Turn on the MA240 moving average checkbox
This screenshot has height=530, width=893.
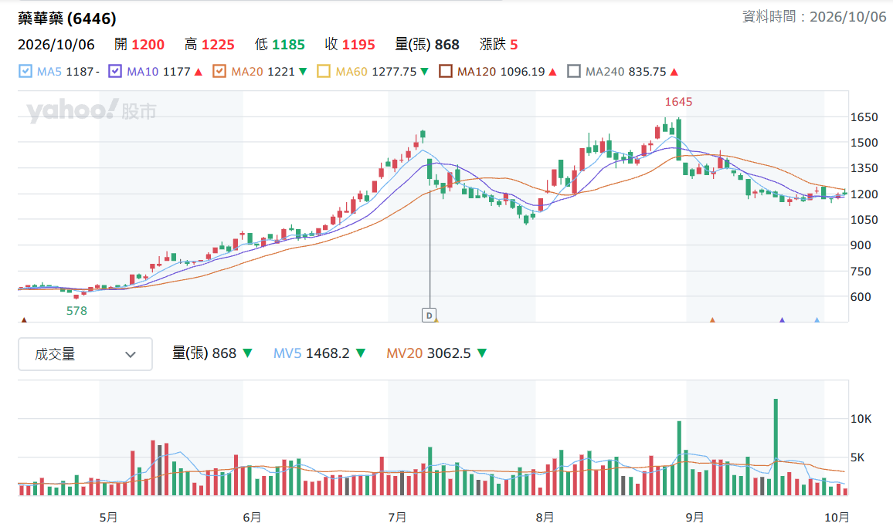(x=574, y=71)
